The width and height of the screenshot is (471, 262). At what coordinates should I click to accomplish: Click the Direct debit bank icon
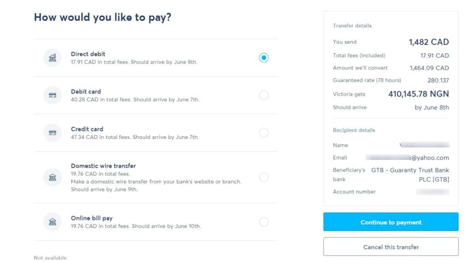point(53,58)
